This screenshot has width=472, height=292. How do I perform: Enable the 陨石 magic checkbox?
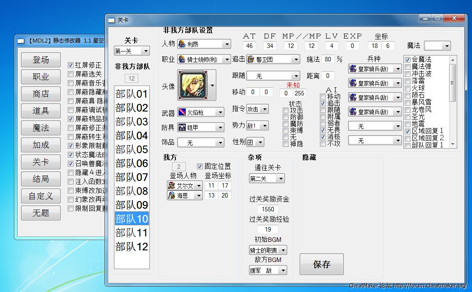[x=407, y=95]
